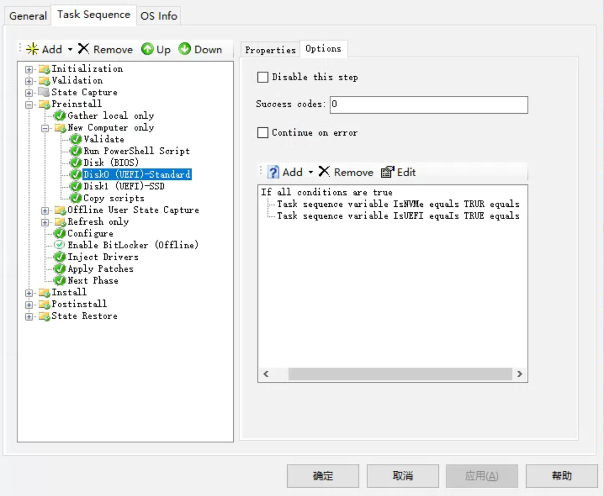
Task: Click the conditions scrollbar right arrow
Action: 520,373
